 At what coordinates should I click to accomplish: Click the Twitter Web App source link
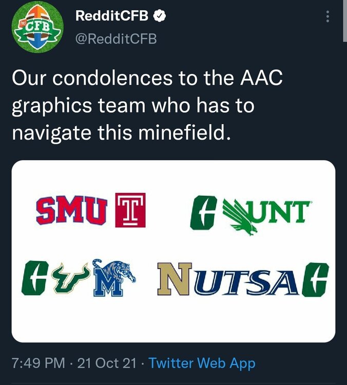point(202,364)
